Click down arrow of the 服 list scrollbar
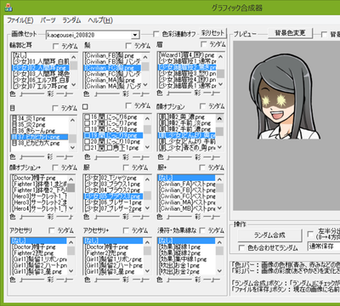Viewport: 340px width, 306px height. pos(147,208)
